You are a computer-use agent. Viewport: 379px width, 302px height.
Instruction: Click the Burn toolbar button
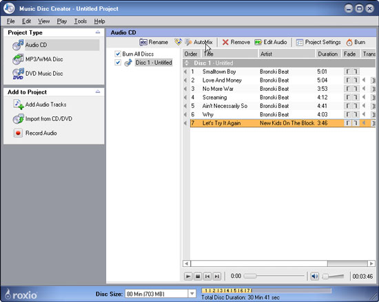point(356,42)
